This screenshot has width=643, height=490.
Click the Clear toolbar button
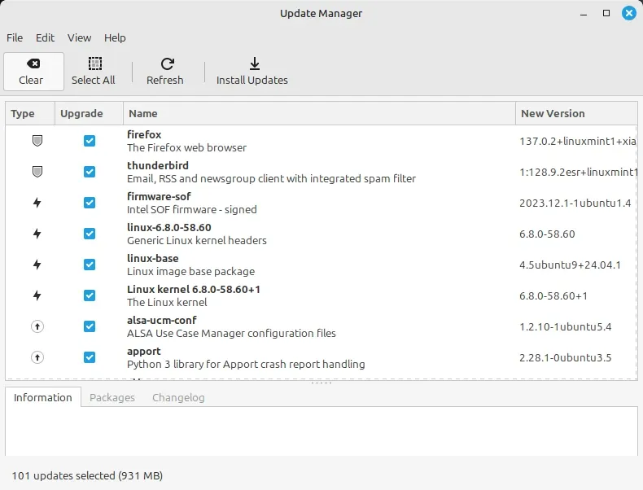pyautogui.click(x=33, y=72)
